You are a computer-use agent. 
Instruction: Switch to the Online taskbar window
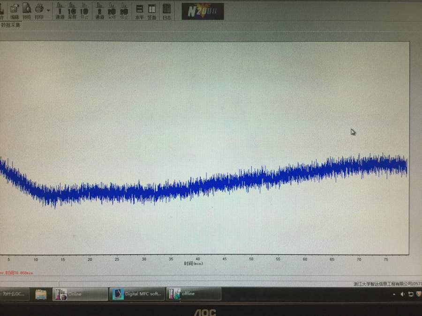click(80, 294)
